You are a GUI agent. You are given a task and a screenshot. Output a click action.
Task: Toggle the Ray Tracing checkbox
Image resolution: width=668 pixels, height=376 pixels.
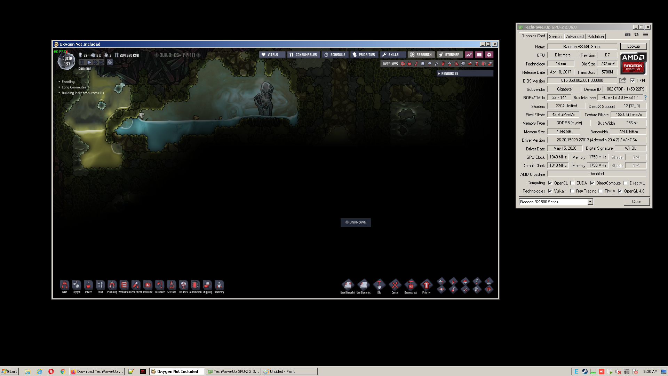tap(572, 191)
